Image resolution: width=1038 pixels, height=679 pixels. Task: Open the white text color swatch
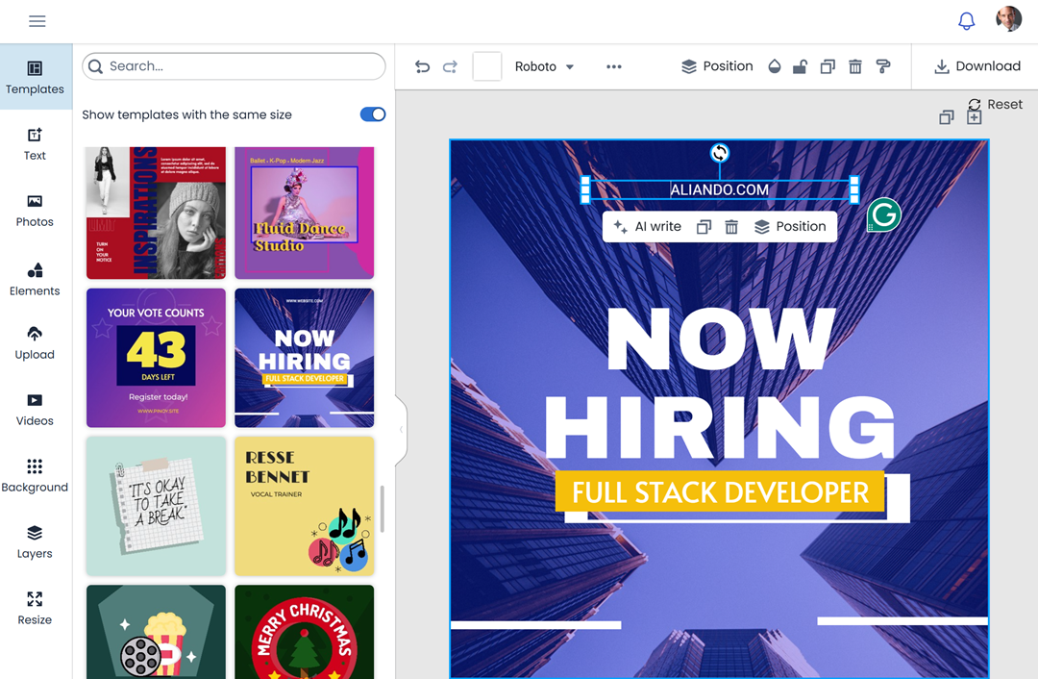pyautogui.click(x=487, y=66)
